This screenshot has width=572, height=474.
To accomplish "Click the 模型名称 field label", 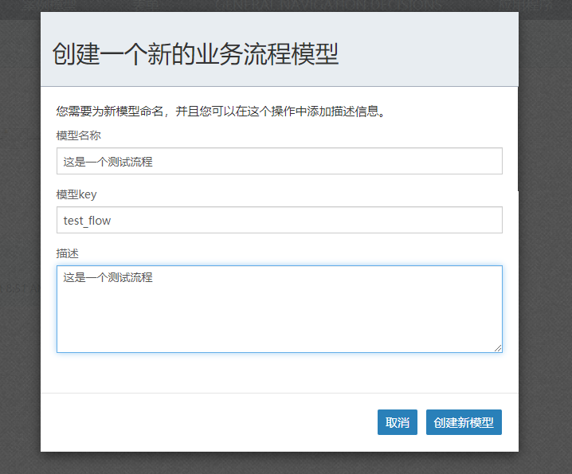I will (x=79, y=136).
